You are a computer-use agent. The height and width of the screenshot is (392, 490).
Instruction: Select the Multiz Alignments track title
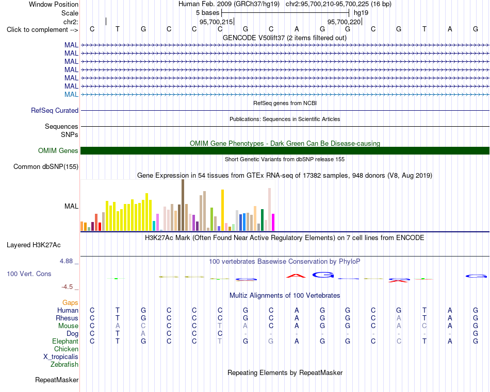coord(285,295)
